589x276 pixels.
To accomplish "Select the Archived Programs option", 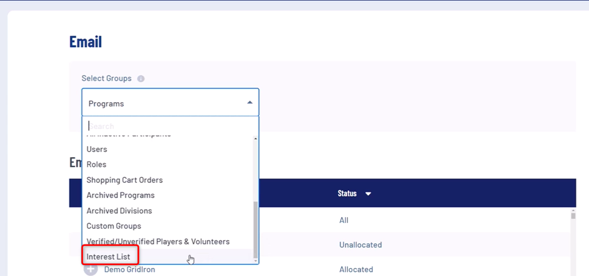I will 121,195.
